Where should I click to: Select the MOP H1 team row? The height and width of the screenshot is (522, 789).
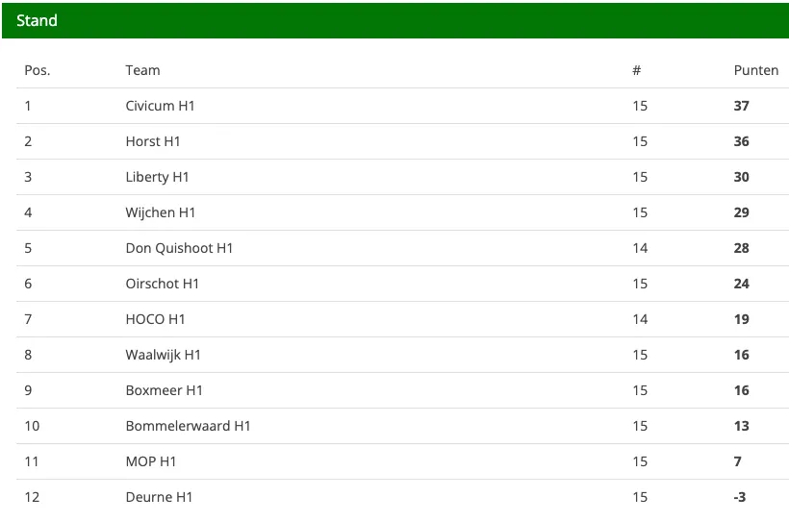pos(402,461)
